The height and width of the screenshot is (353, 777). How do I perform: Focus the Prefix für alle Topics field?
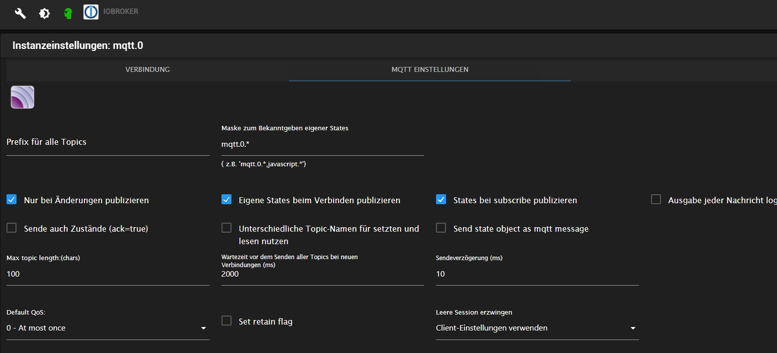(x=108, y=142)
